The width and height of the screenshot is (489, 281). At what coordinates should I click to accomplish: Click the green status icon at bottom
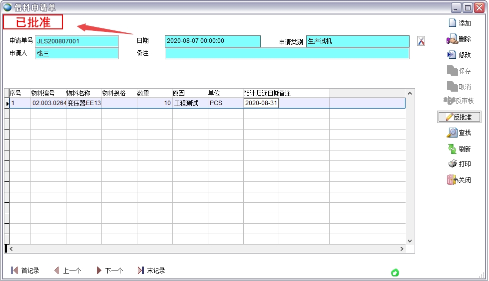click(x=395, y=273)
